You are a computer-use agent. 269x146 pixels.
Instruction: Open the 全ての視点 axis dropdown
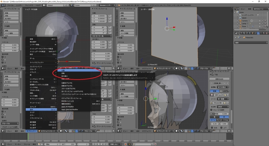(223, 87)
